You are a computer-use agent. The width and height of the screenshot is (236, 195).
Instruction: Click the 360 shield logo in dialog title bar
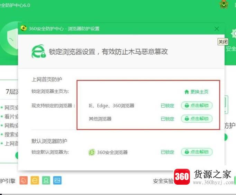[23, 28]
